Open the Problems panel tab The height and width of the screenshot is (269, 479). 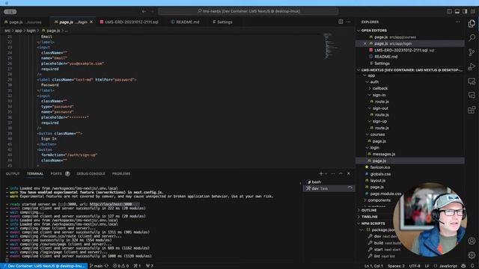click(x=121, y=173)
